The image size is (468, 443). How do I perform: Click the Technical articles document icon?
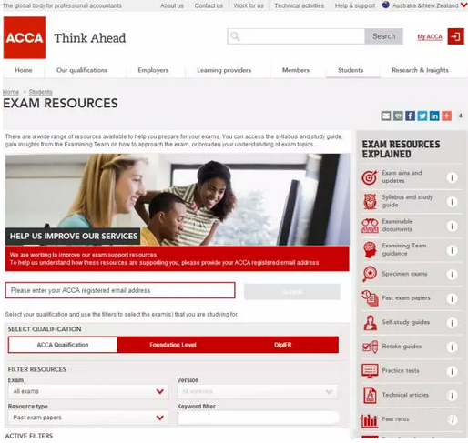[370, 395]
